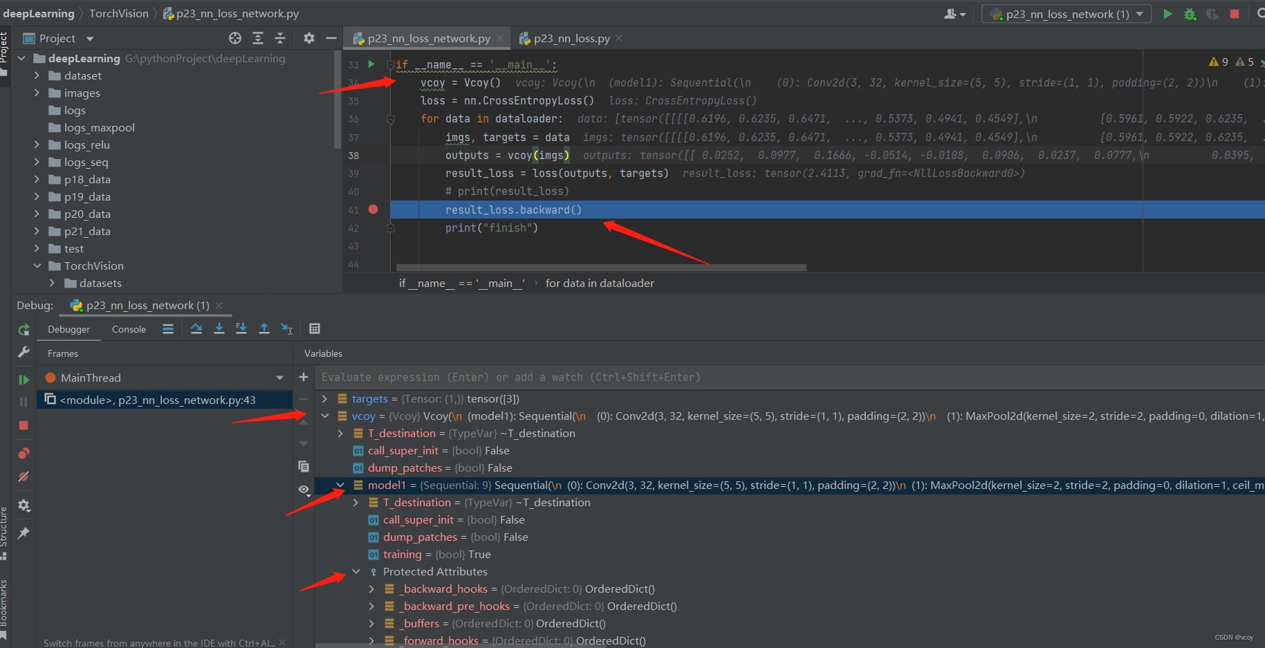Collapse the Protected Attributes node
Screen dimensions: 1265x648
(x=356, y=571)
